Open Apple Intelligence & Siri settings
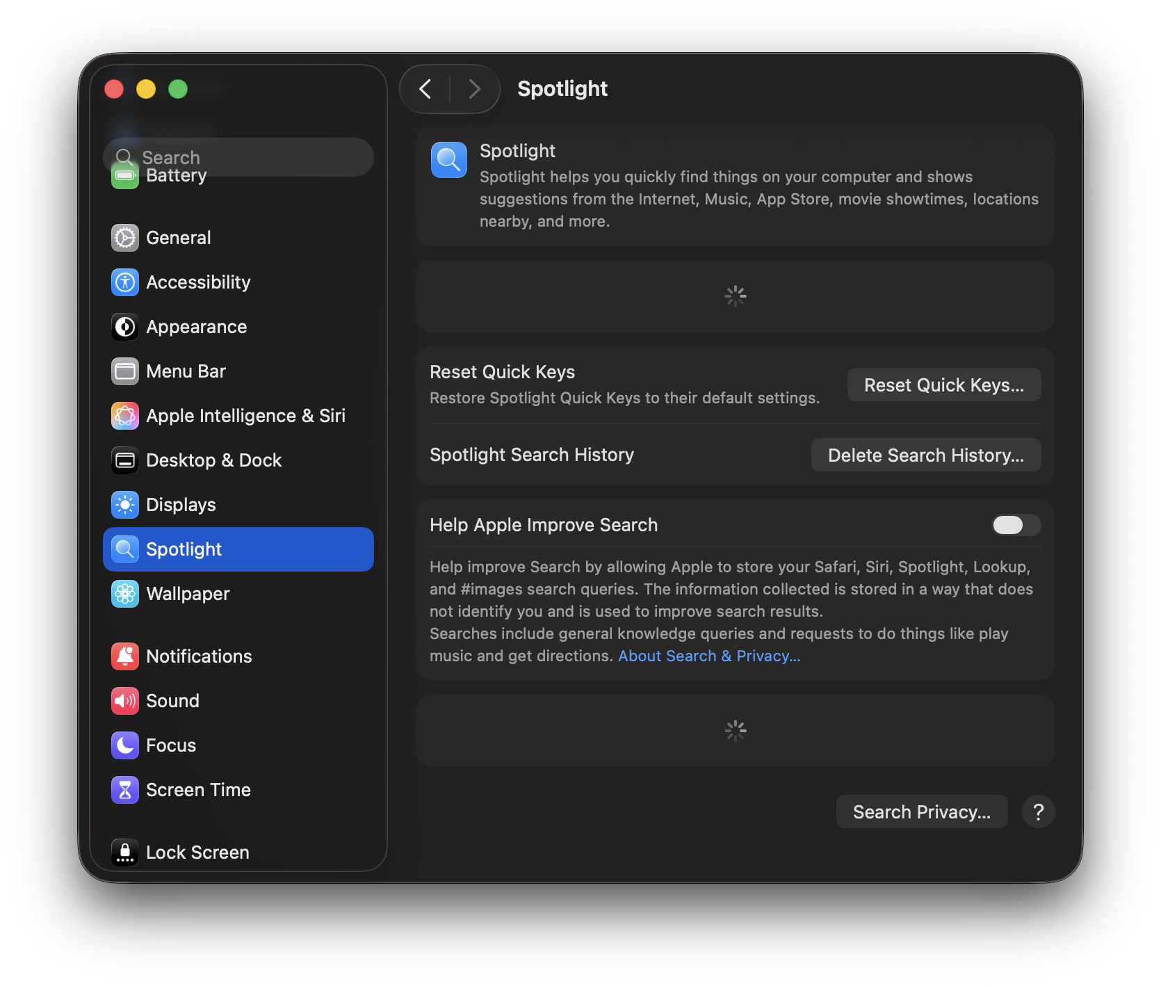This screenshot has height=986, width=1161. coord(238,416)
